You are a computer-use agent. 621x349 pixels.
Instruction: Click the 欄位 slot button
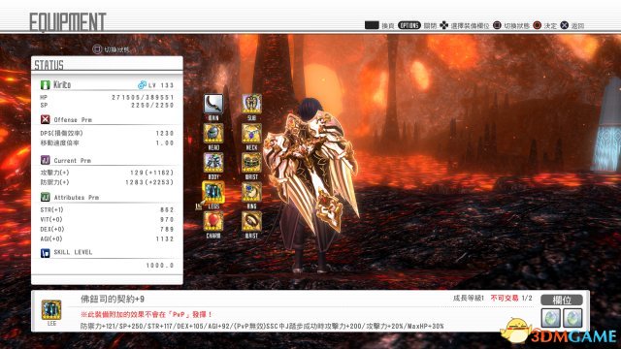tap(562, 300)
